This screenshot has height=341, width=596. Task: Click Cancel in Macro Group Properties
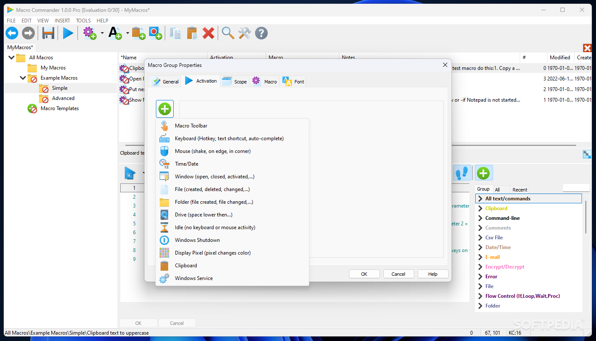[x=398, y=274]
